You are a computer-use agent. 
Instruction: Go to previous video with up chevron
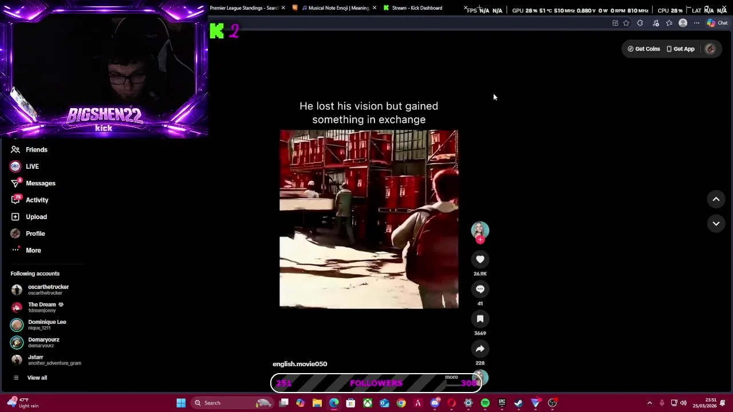(x=716, y=199)
